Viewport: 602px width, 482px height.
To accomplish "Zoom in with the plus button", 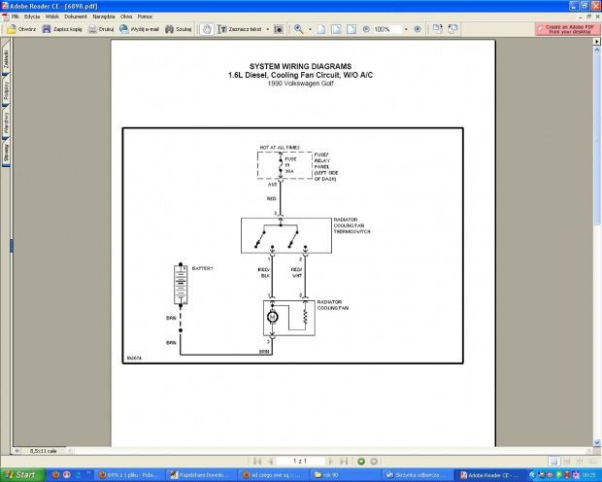I will [418, 29].
